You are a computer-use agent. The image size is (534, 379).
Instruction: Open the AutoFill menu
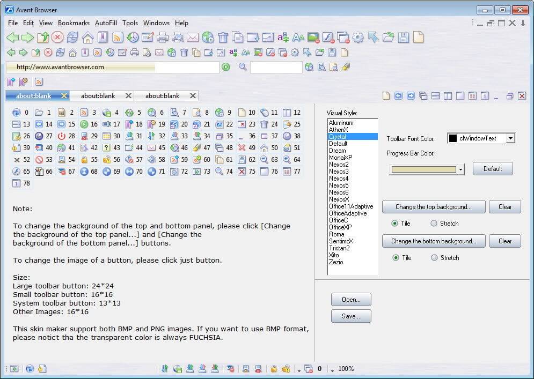pos(106,23)
